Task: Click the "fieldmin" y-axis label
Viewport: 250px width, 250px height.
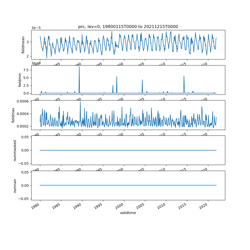Action: tap(20, 80)
